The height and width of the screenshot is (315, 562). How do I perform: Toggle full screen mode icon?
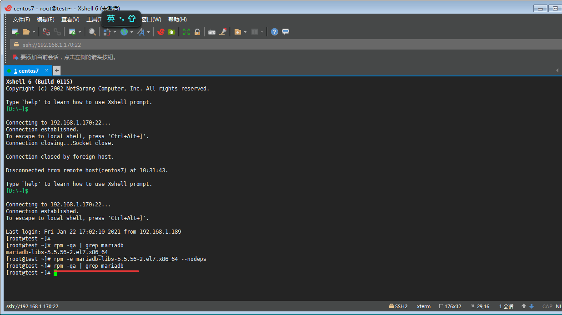pos(186,32)
